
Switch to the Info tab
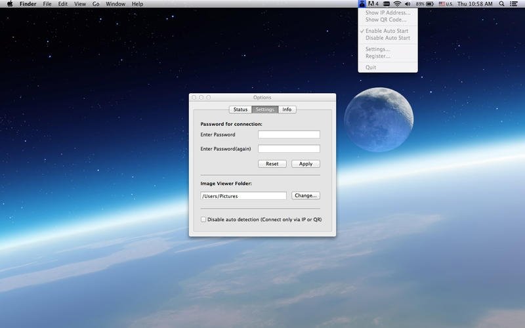pyautogui.click(x=287, y=110)
